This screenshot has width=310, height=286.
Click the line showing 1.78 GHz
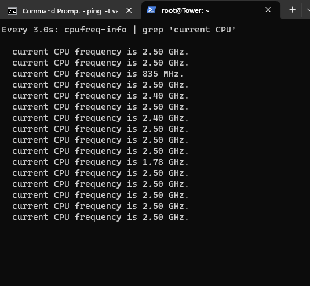point(100,162)
